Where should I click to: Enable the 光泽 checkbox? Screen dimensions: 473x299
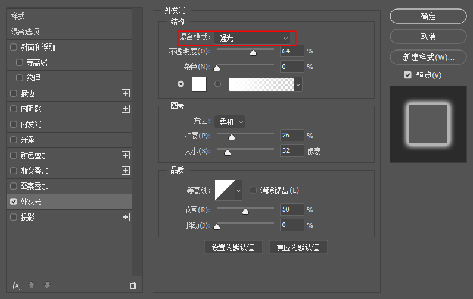point(14,140)
